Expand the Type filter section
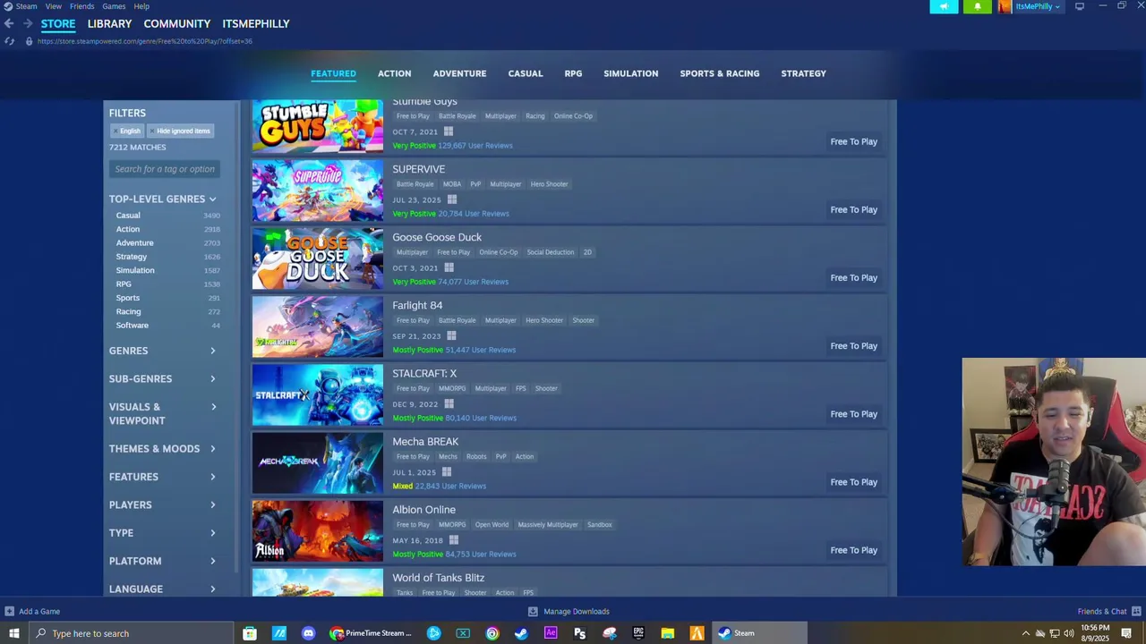The height and width of the screenshot is (644, 1146). 163,533
